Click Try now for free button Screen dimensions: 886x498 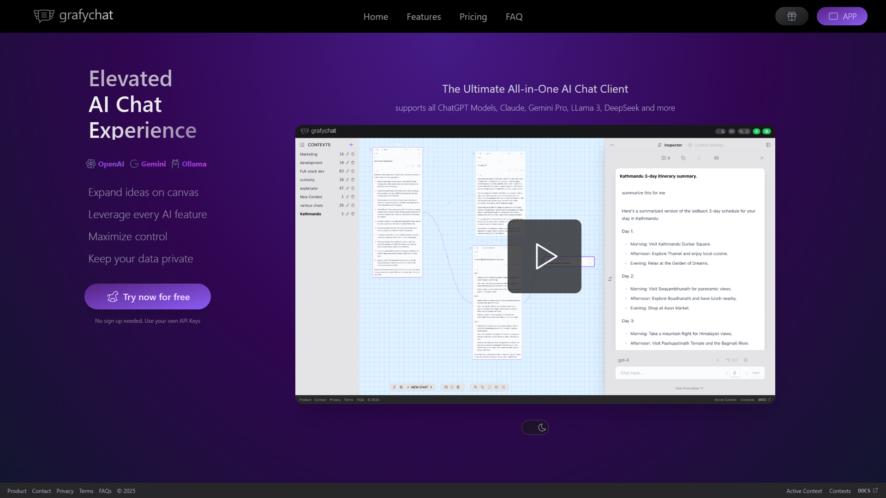pos(148,296)
